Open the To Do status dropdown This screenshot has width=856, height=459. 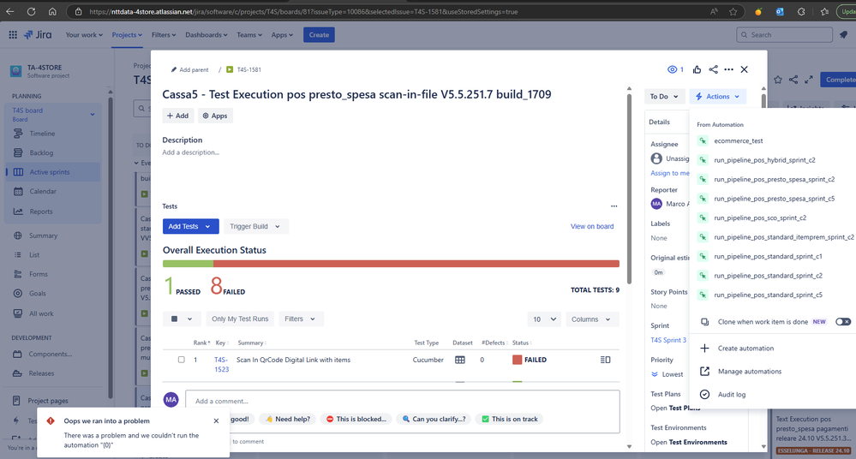click(664, 97)
